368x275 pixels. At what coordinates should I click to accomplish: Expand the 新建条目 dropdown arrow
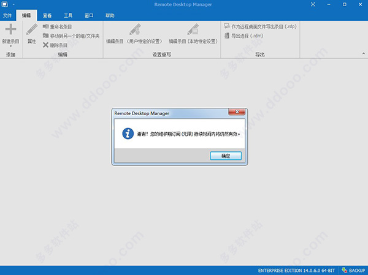tap(11, 46)
